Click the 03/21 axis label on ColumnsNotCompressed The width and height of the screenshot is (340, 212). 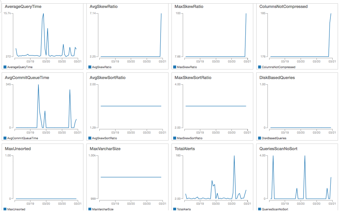point(332,61)
